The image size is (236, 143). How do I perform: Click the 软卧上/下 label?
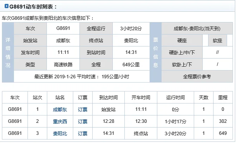pyautogui.click(x=182, y=65)
